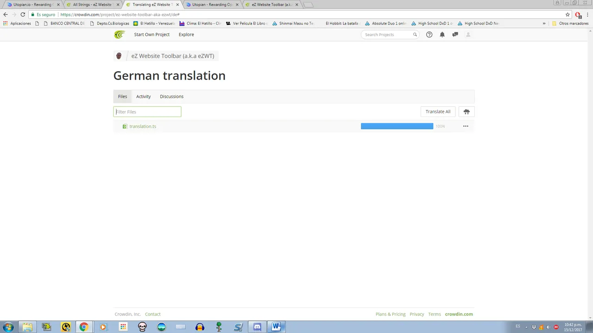This screenshot has width=593, height=333.
Task: Show hidden system tray icons
Action: click(x=526, y=327)
